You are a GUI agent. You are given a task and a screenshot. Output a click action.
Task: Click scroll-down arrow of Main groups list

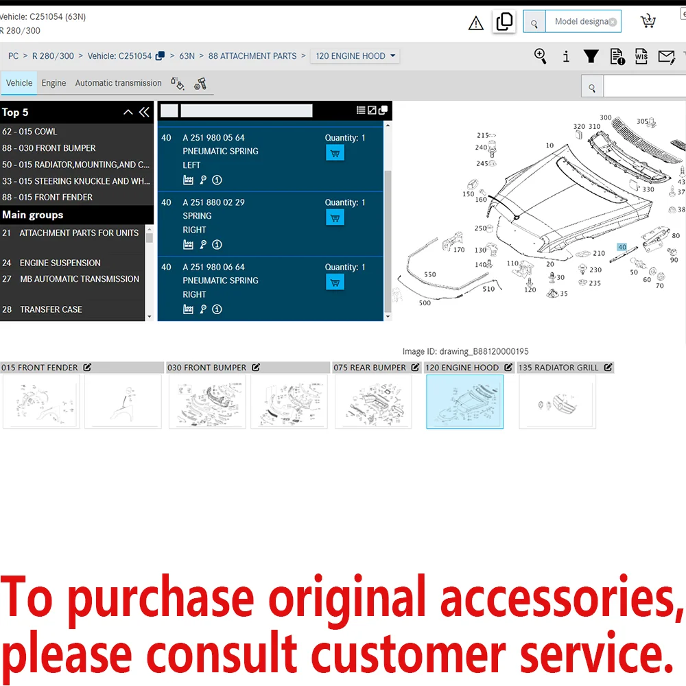pyautogui.click(x=149, y=316)
